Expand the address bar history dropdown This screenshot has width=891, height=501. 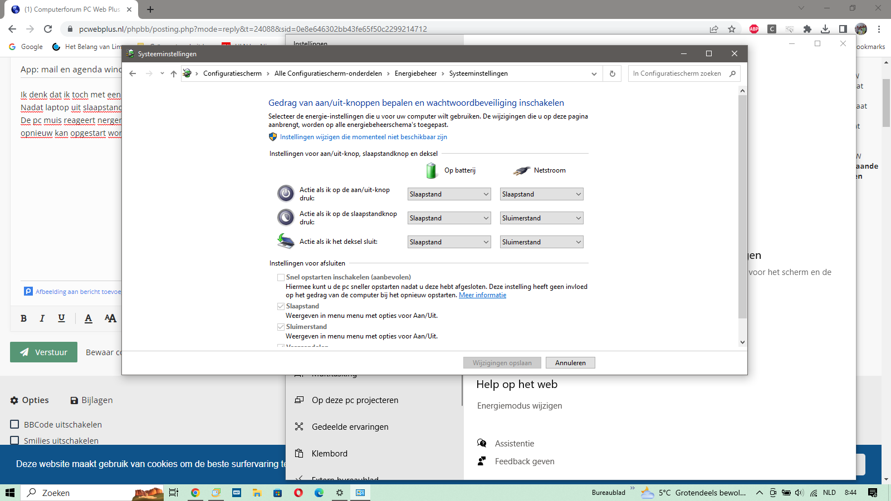594,73
